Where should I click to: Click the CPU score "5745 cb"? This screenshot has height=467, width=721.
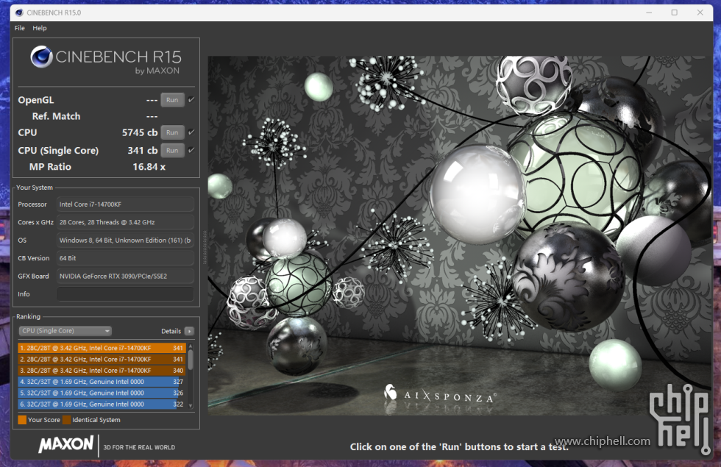click(x=140, y=132)
